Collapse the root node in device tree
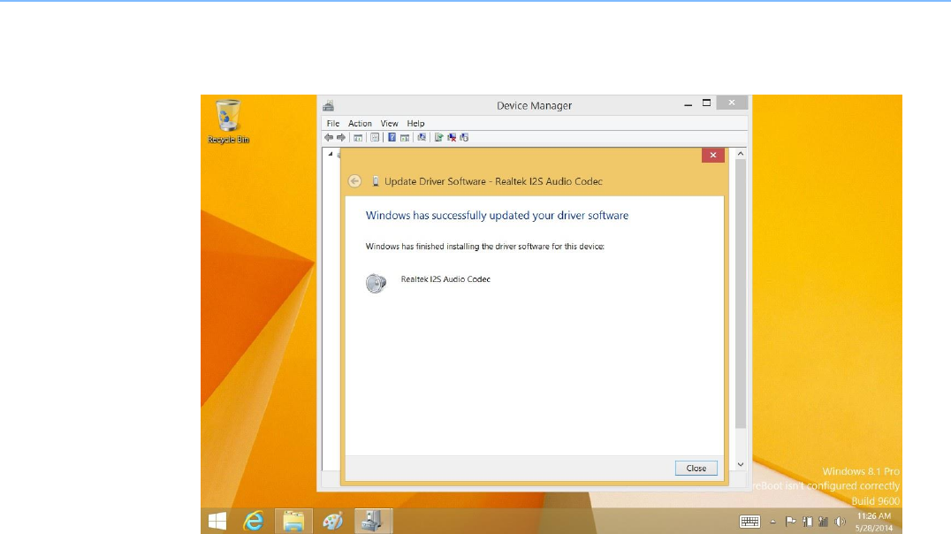The image size is (951, 534). click(331, 154)
